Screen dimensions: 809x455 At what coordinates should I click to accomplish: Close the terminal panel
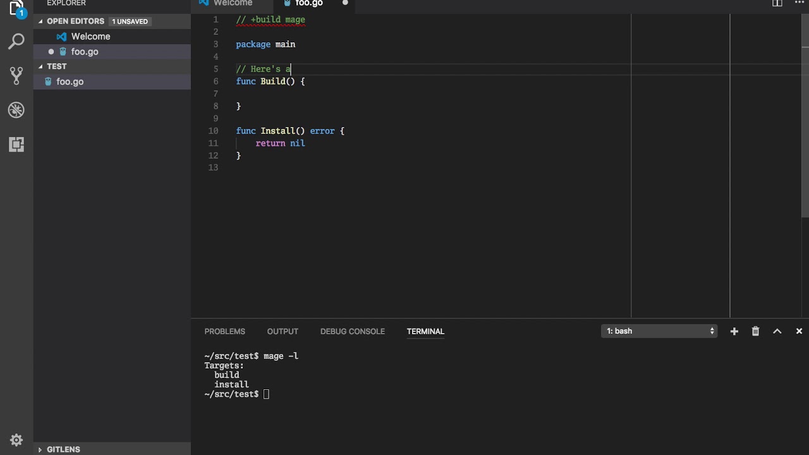click(x=799, y=331)
